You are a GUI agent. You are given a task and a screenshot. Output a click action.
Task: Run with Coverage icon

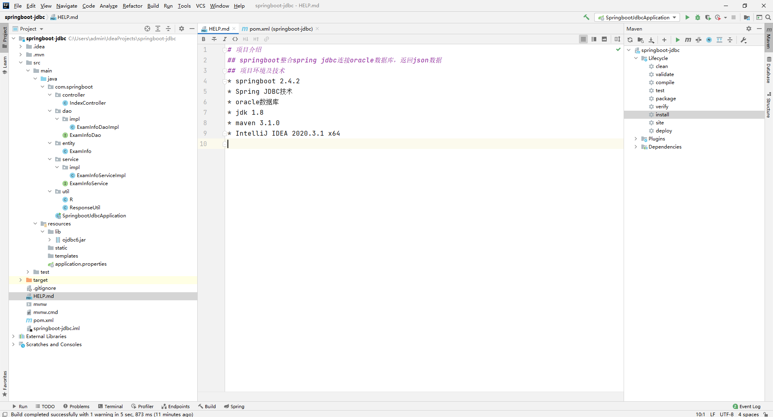click(708, 17)
